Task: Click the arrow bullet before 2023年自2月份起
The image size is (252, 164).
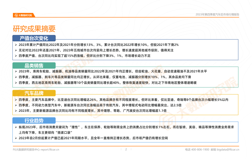Action: click(x=16, y=138)
